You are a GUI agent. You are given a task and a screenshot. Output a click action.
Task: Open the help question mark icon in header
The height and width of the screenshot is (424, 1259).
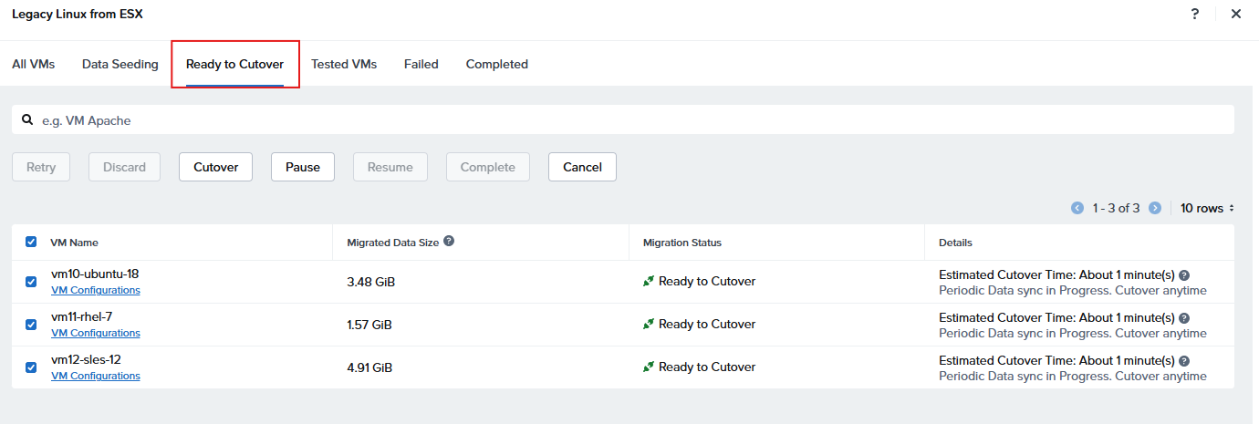1195,14
